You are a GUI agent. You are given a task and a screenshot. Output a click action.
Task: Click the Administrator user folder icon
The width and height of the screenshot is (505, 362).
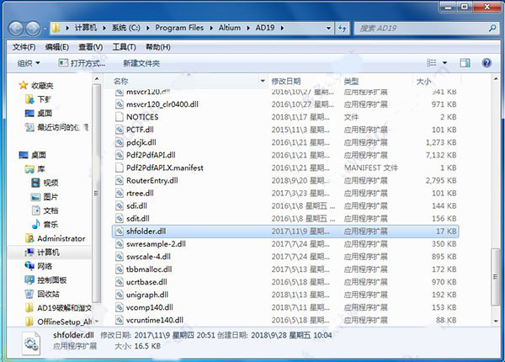pyautogui.click(x=29, y=238)
